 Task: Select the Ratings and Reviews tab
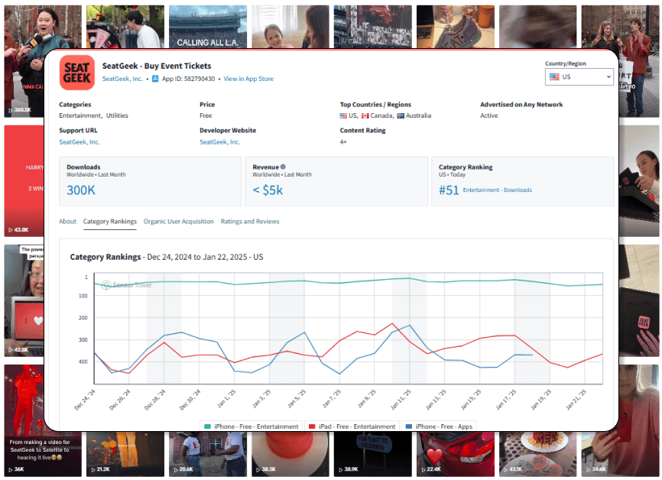[x=250, y=222]
